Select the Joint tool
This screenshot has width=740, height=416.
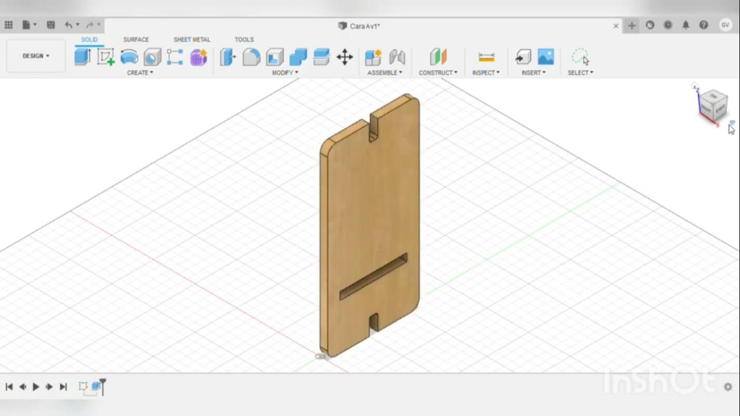tap(397, 57)
